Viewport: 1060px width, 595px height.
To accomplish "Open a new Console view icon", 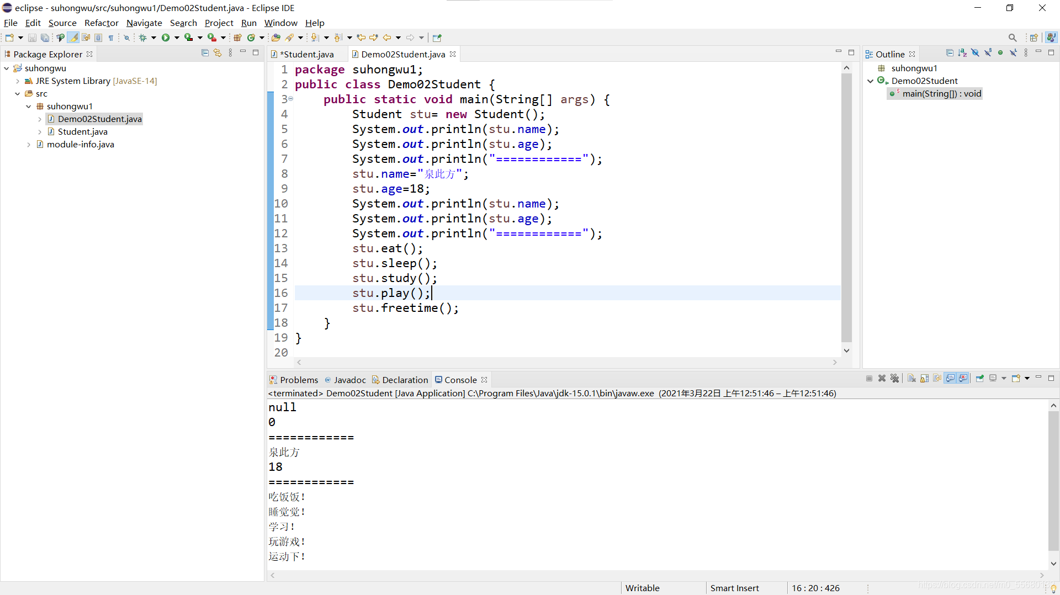I will 1016,378.
